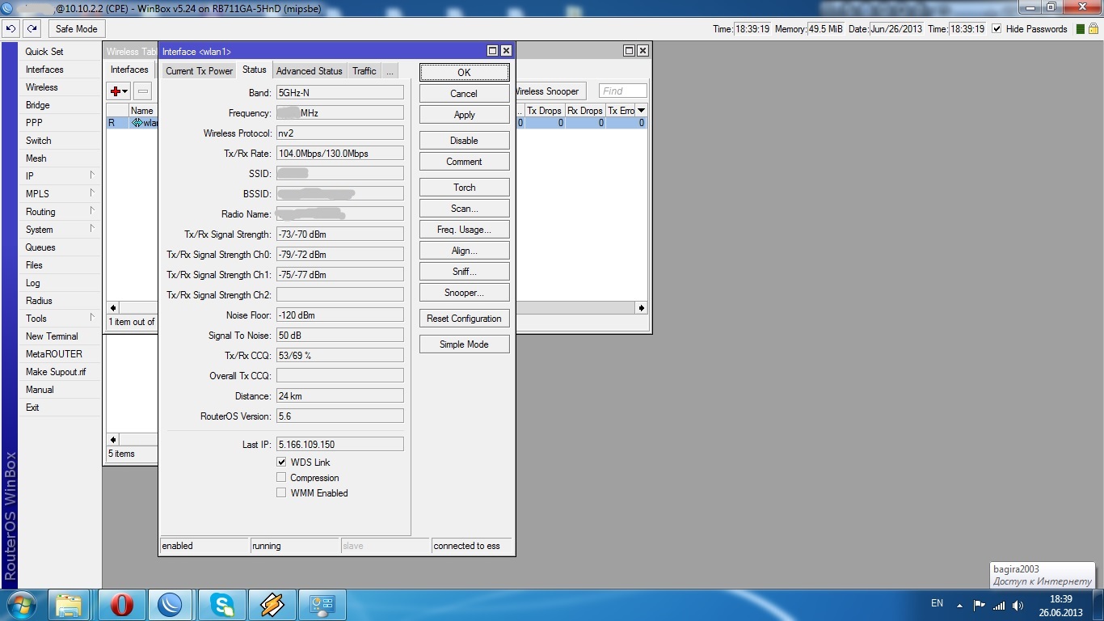Click the network signal tray icon

click(999, 605)
